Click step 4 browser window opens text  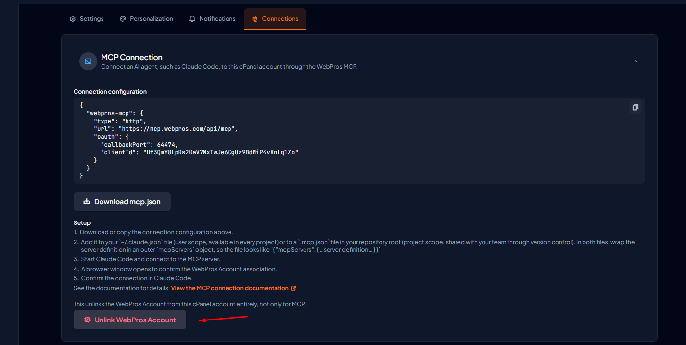pos(179,269)
